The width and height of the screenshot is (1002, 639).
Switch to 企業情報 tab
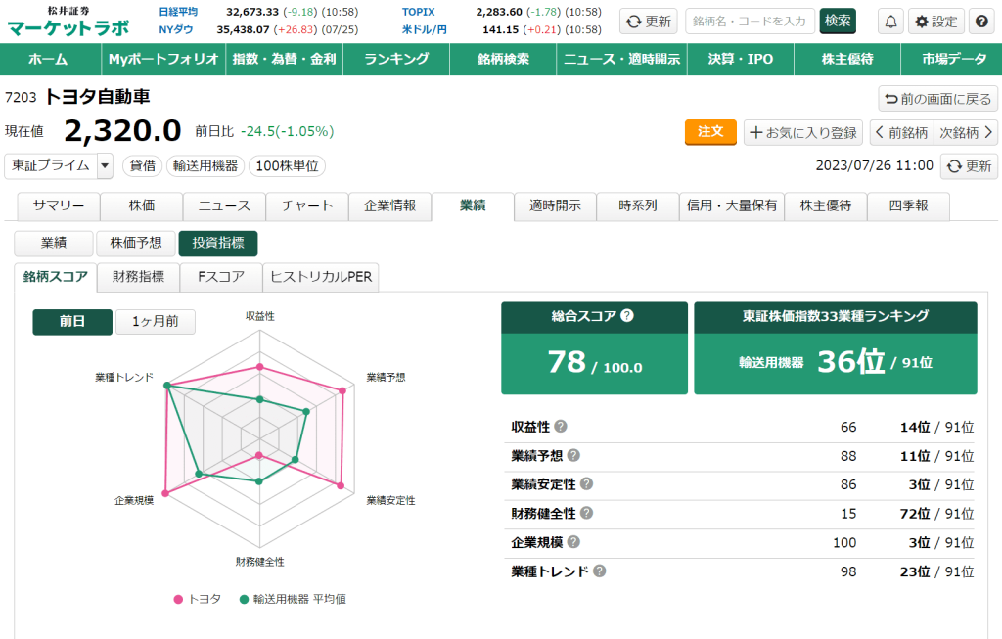389,205
